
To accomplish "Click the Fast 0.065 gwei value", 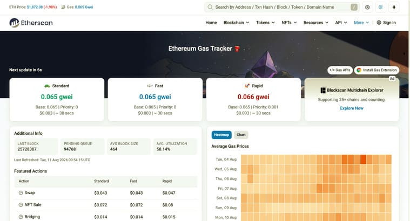I will pos(155,97).
